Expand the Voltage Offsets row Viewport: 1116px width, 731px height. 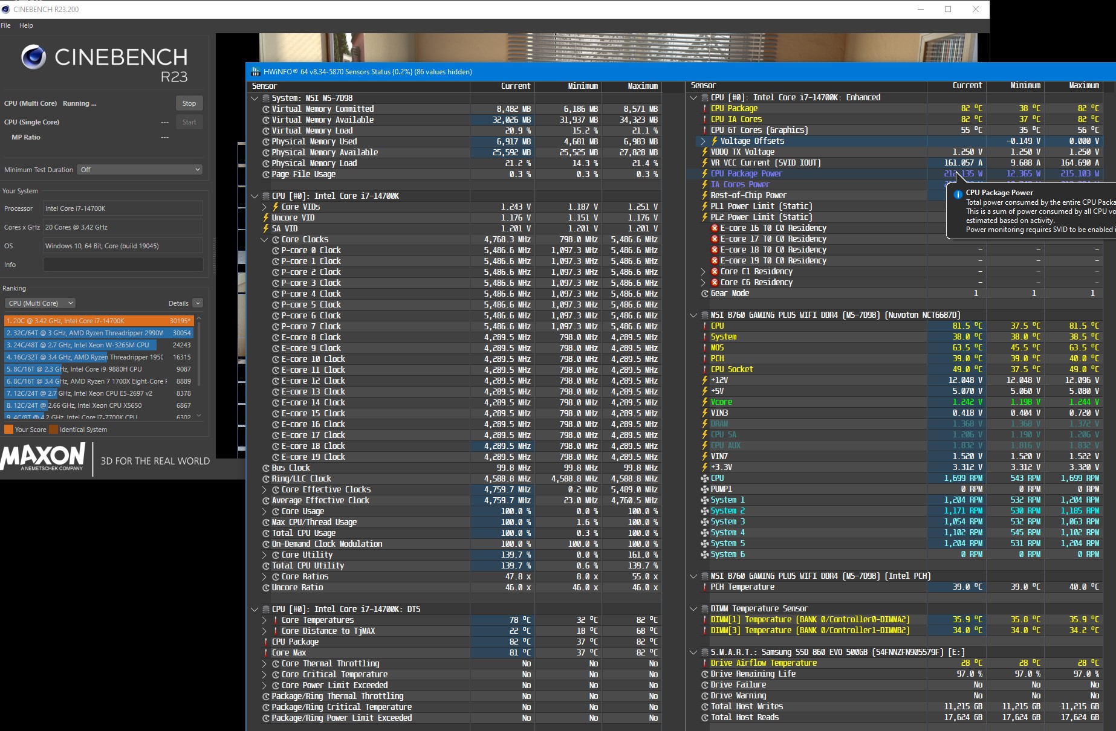pyautogui.click(x=703, y=141)
